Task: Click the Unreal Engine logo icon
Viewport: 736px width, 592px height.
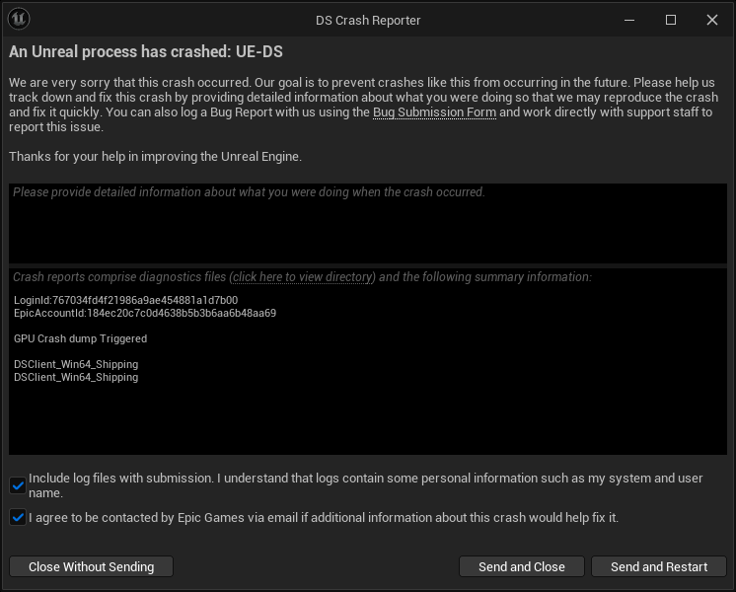Action: 19,20
